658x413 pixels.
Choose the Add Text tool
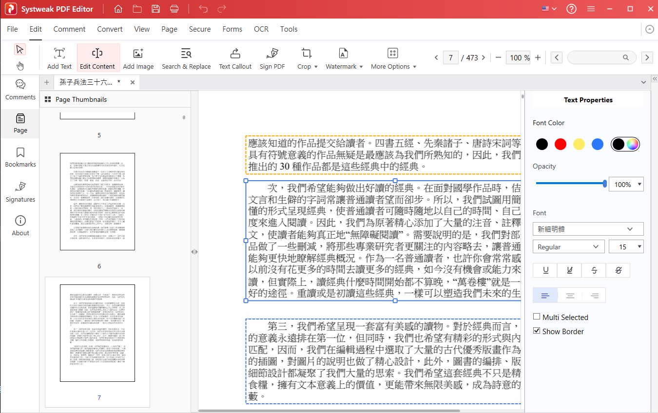coord(59,58)
